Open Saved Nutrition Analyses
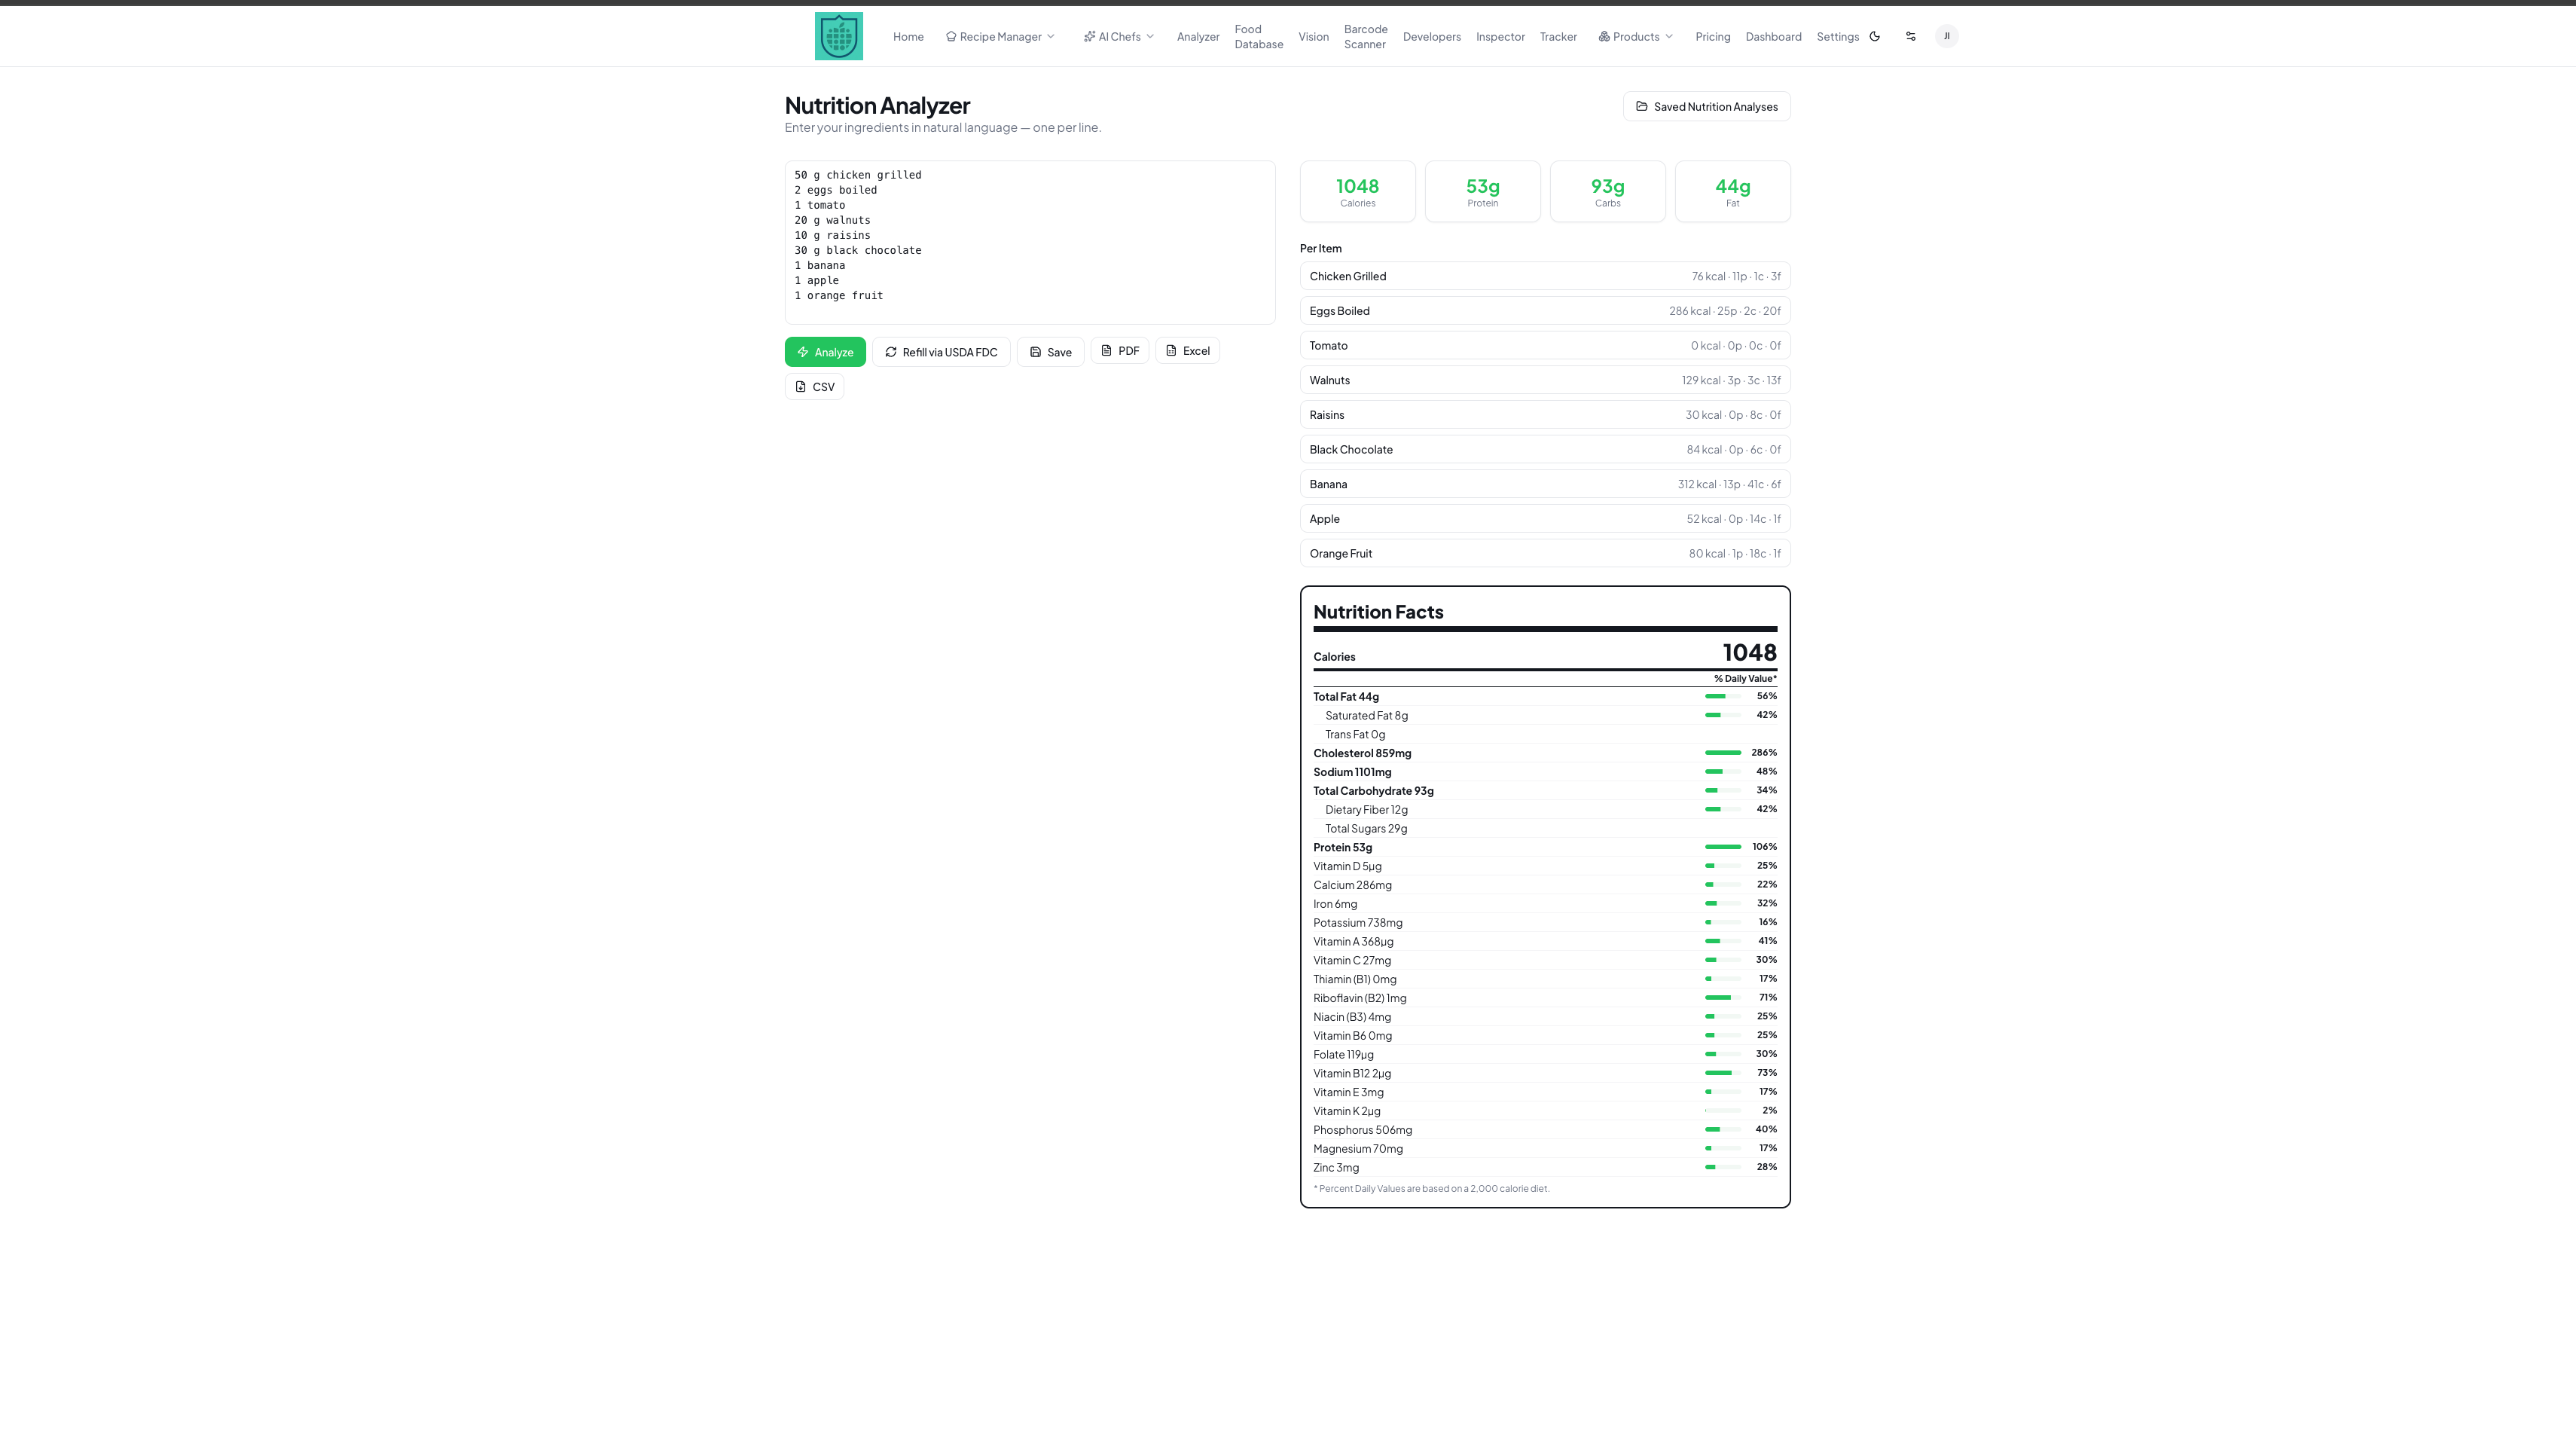The height and width of the screenshot is (1439, 2576). coord(1706,107)
